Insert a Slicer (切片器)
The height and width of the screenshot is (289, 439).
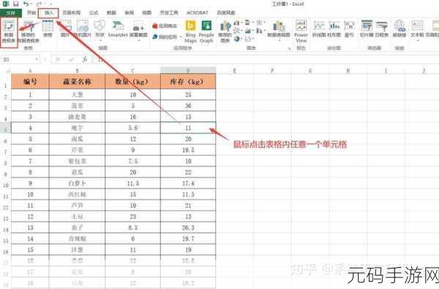point(367,29)
